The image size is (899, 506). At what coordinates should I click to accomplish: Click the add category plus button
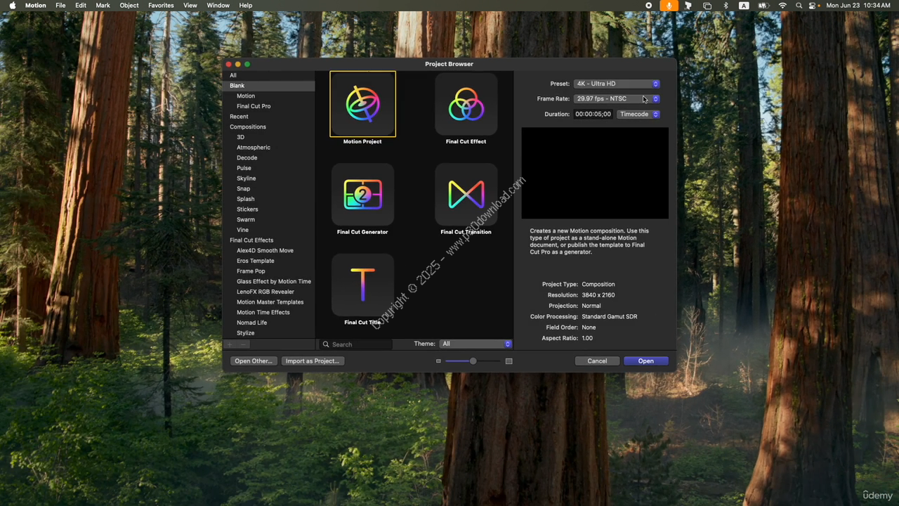coord(230,344)
